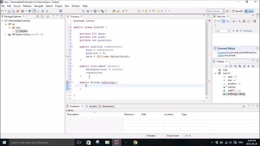Click the Save icon in the main toolbar
The height and width of the screenshot is (146, 260).
(9, 11)
